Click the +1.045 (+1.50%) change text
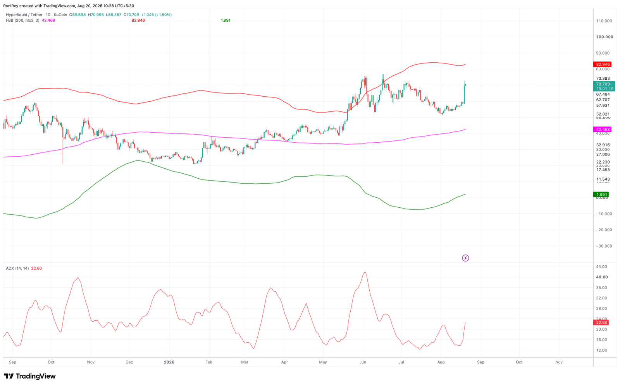The image size is (620, 386). [x=157, y=15]
